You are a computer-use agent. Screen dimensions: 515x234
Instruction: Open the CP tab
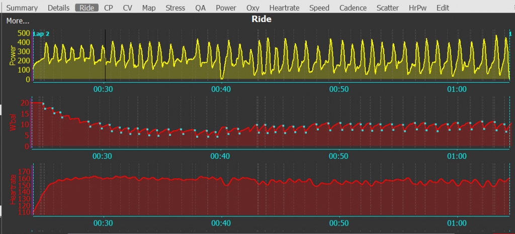point(109,8)
